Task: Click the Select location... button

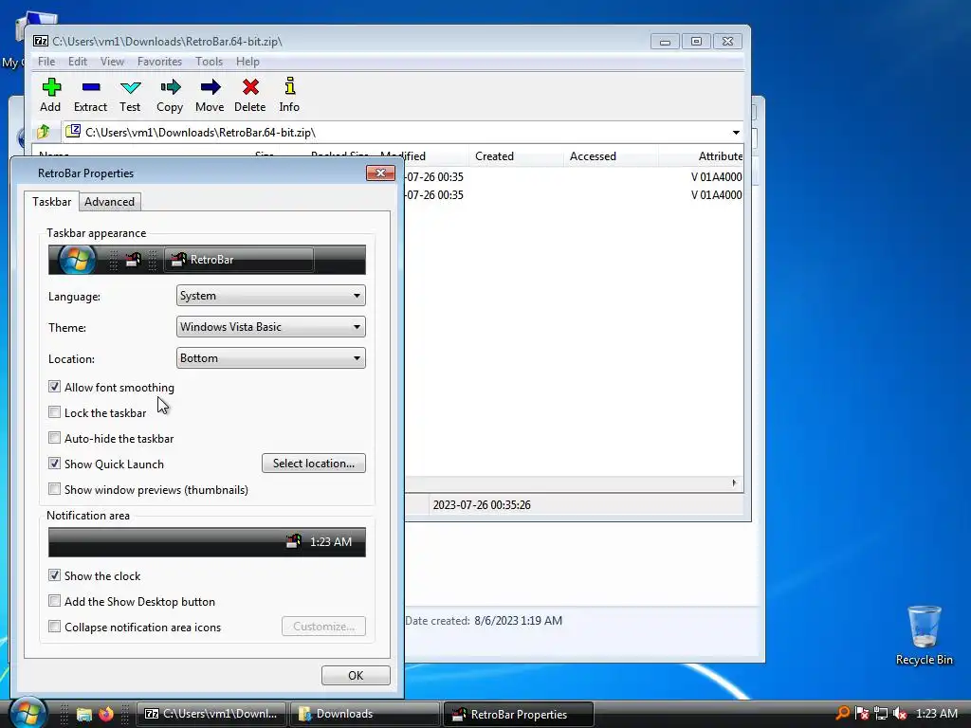Action: [x=314, y=463]
